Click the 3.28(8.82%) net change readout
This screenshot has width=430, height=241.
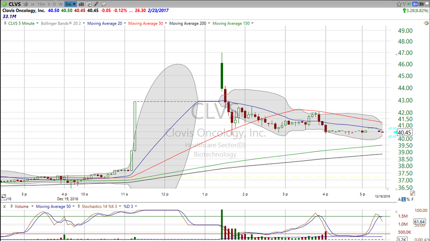(x=416, y=10)
